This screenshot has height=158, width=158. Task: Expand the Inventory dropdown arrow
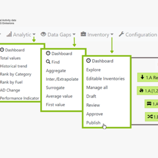click(112, 34)
